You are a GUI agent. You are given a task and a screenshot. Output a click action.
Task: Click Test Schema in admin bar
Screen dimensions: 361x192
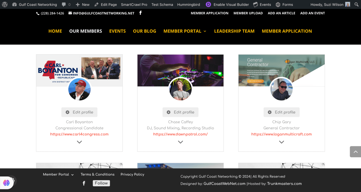[162, 5]
